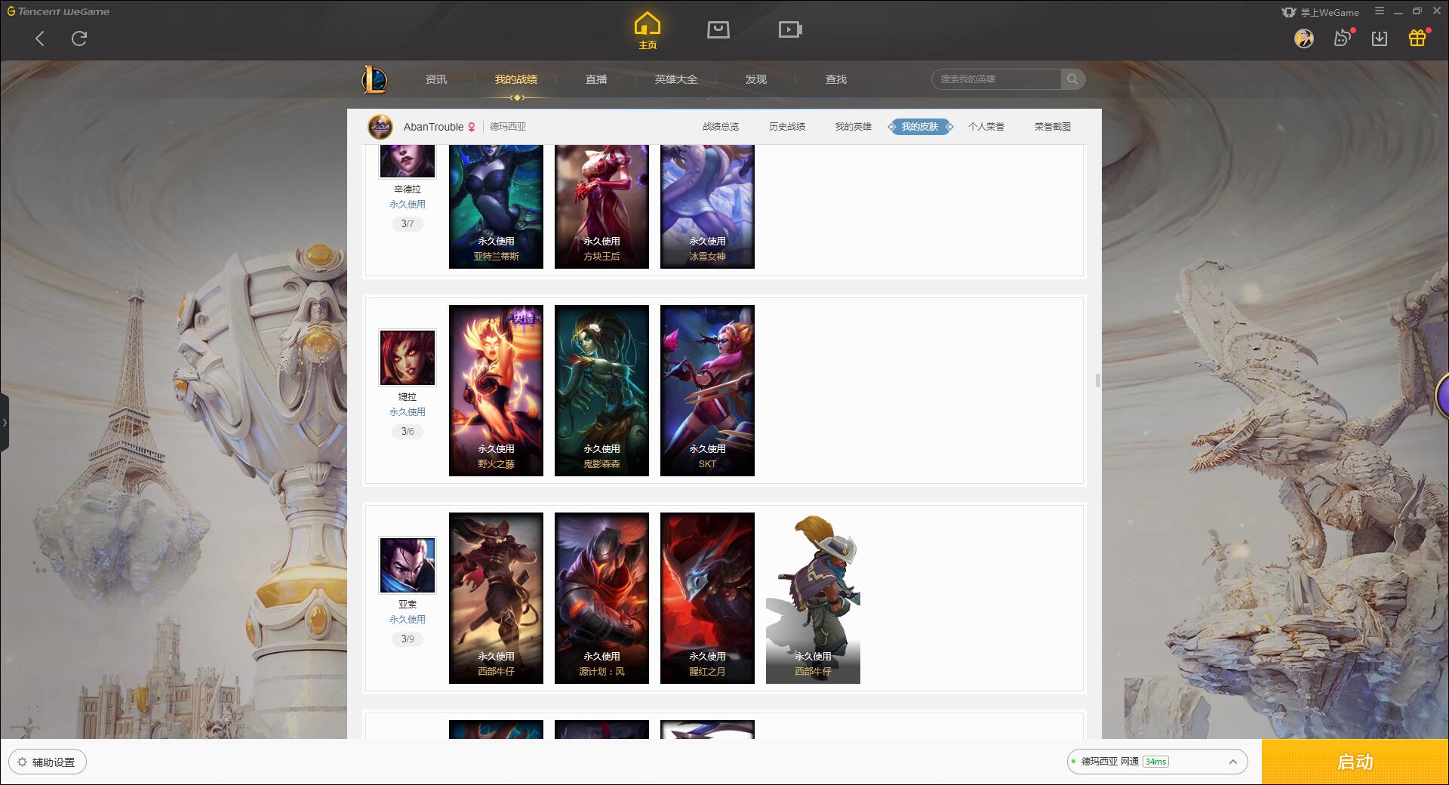The height and width of the screenshot is (785, 1449).
Task: Open the 亚特兰蒂斯 skin card
Action: click(x=496, y=207)
